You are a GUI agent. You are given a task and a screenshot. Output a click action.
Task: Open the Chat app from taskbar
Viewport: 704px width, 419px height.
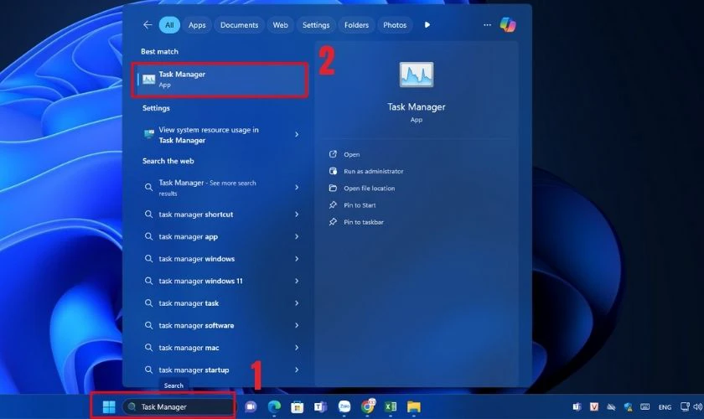pyautogui.click(x=251, y=407)
